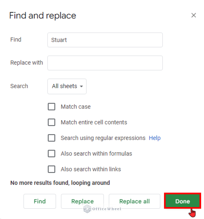
Task: Enable Also search within formulas
Action: tap(52, 153)
